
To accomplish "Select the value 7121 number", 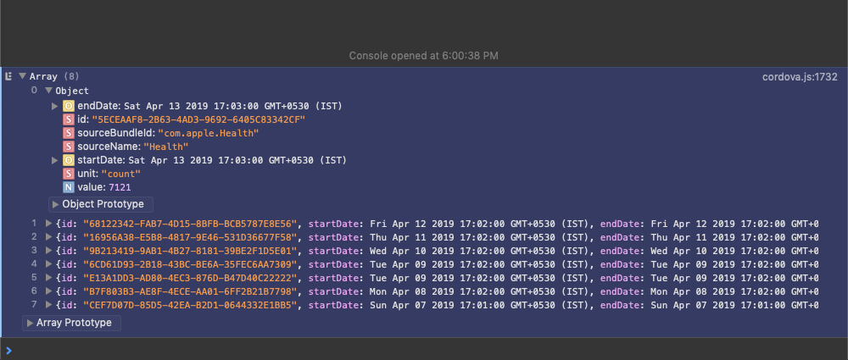I will pos(120,187).
